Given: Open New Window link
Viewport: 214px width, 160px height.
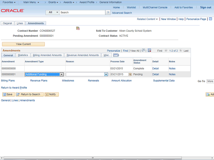Looking at the screenshot, I should pyautogui.click(x=169, y=19).
